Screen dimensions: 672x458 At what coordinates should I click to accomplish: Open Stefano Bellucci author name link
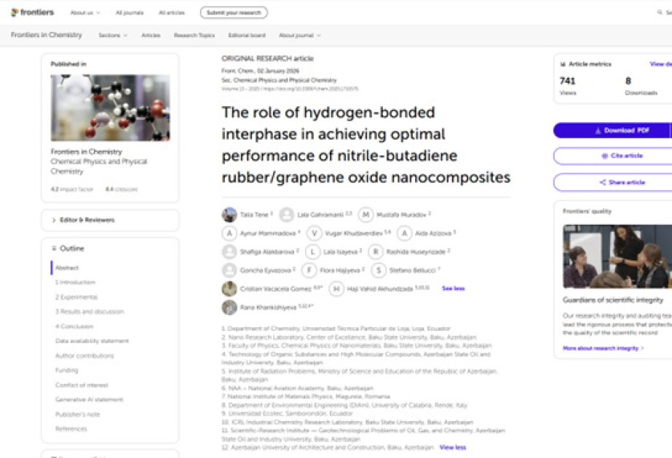point(412,270)
